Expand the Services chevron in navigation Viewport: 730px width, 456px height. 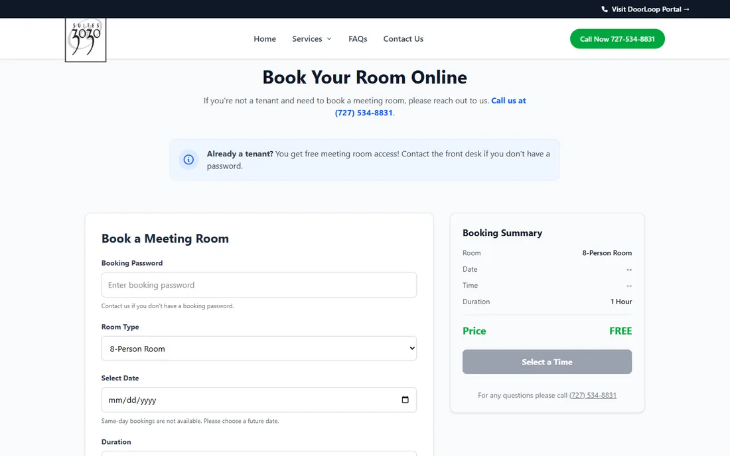click(329, 39)
